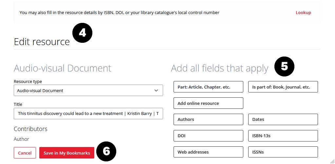335x164 pixels.
Task: Click the step 6 circle marker
Action: tap(106, 151)
